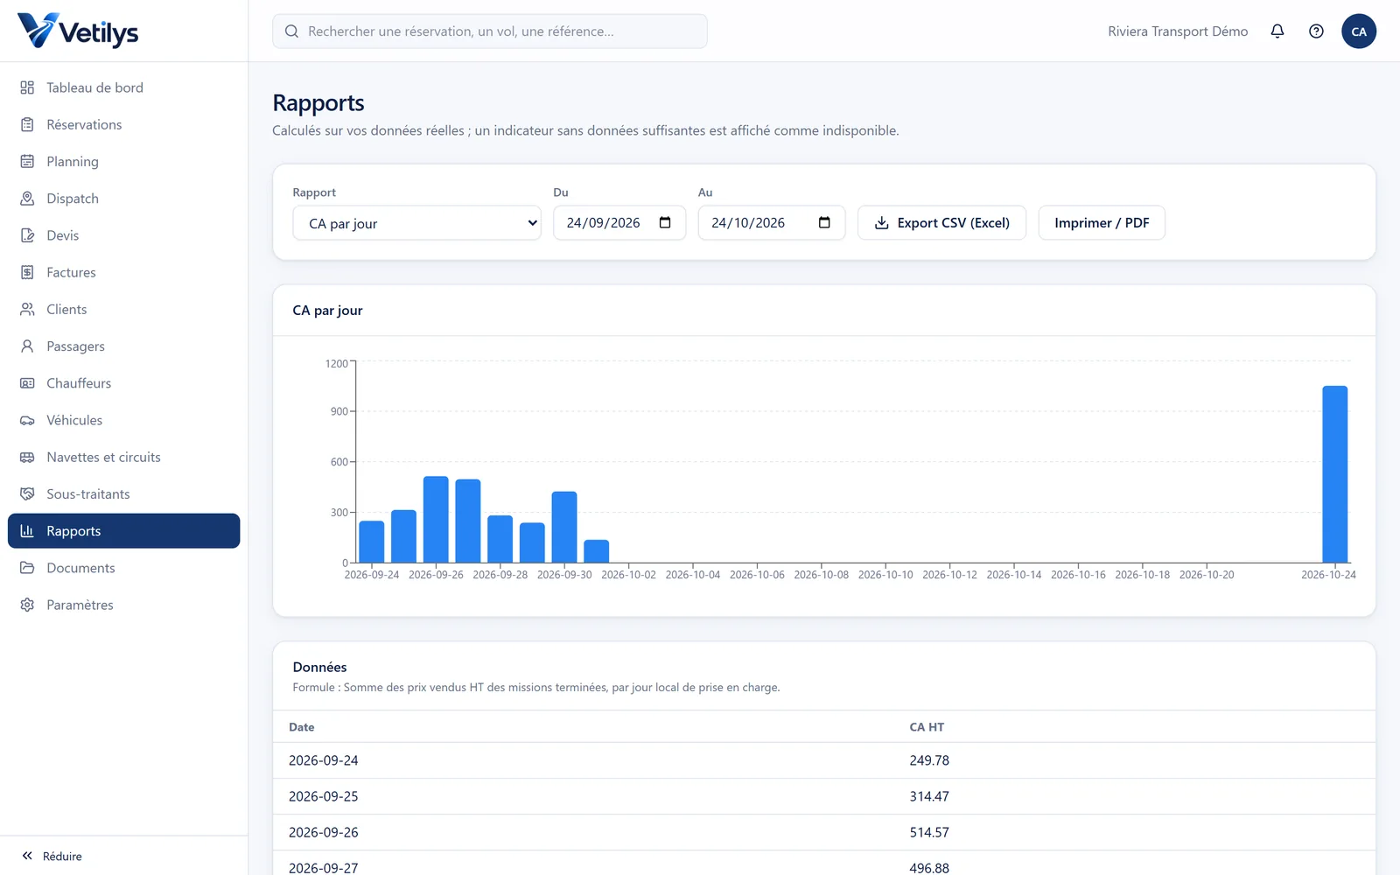Click the Passagers person icon
Image resolution: width=1400 pixels, height=875 pixels.
click(27, 346)
